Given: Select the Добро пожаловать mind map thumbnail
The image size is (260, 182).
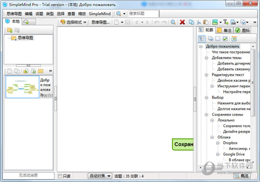Looking at the screenshot, I should [22, 87].
